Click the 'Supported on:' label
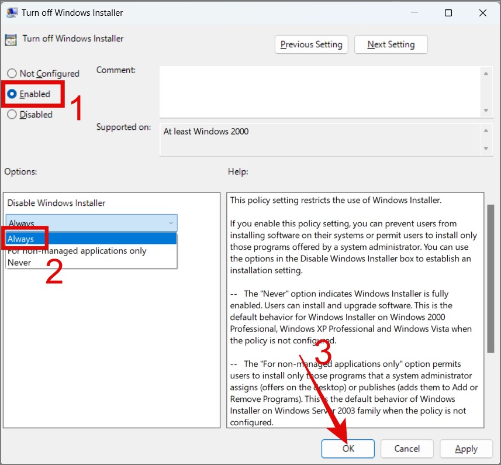Image resolution: width=501 pixels, height=465 pixels. point(124,127)
